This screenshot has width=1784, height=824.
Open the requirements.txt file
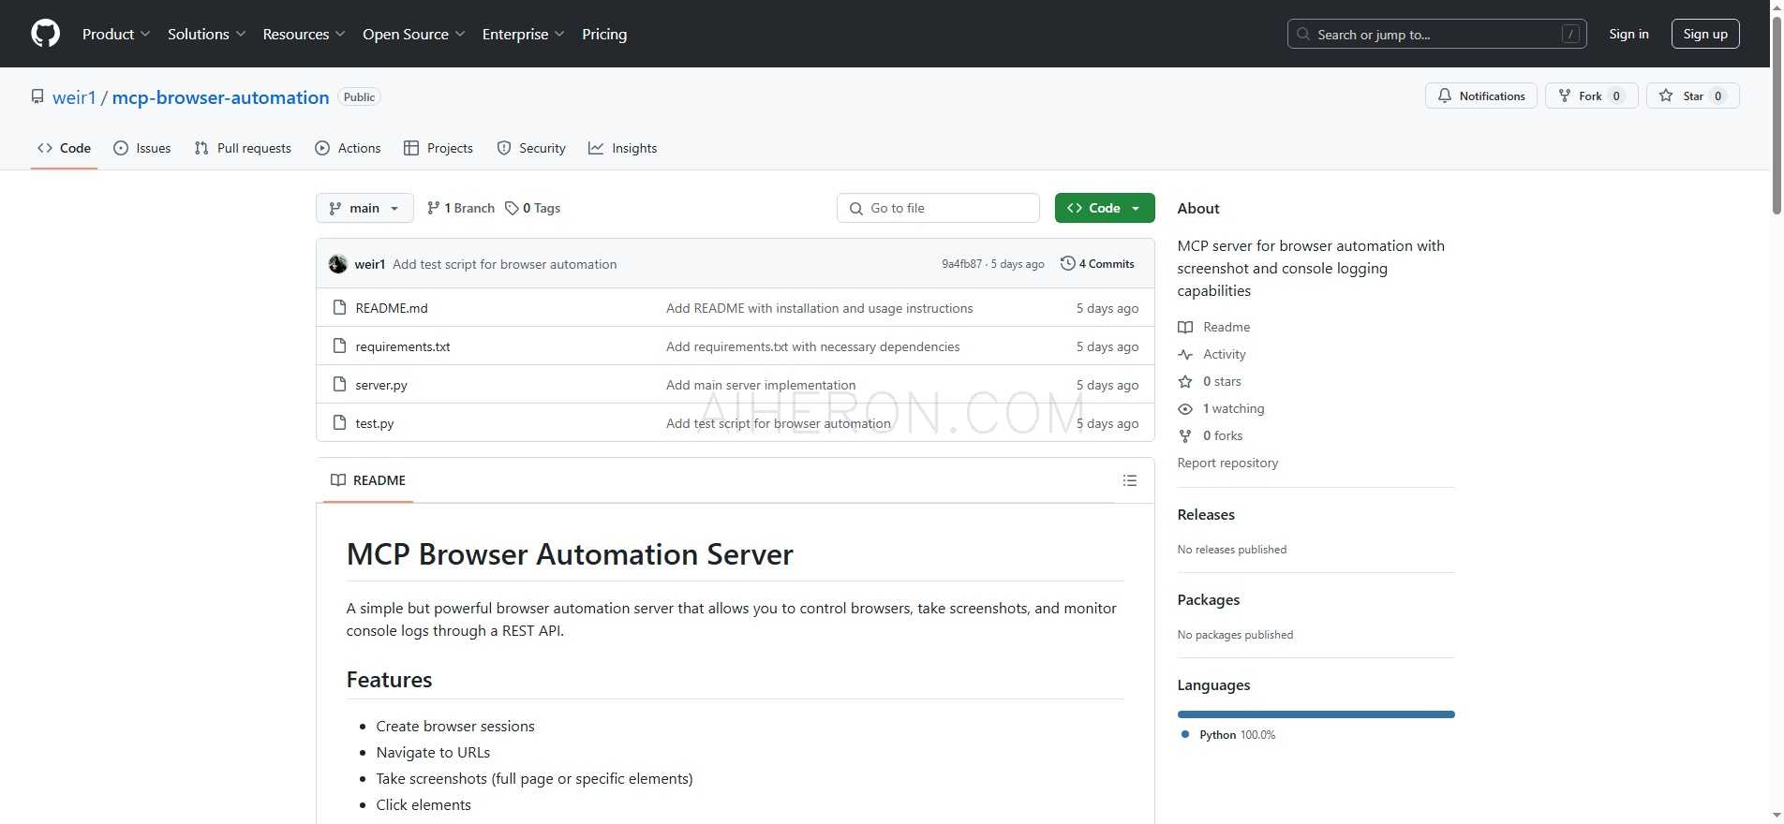(x=403, y=346)
